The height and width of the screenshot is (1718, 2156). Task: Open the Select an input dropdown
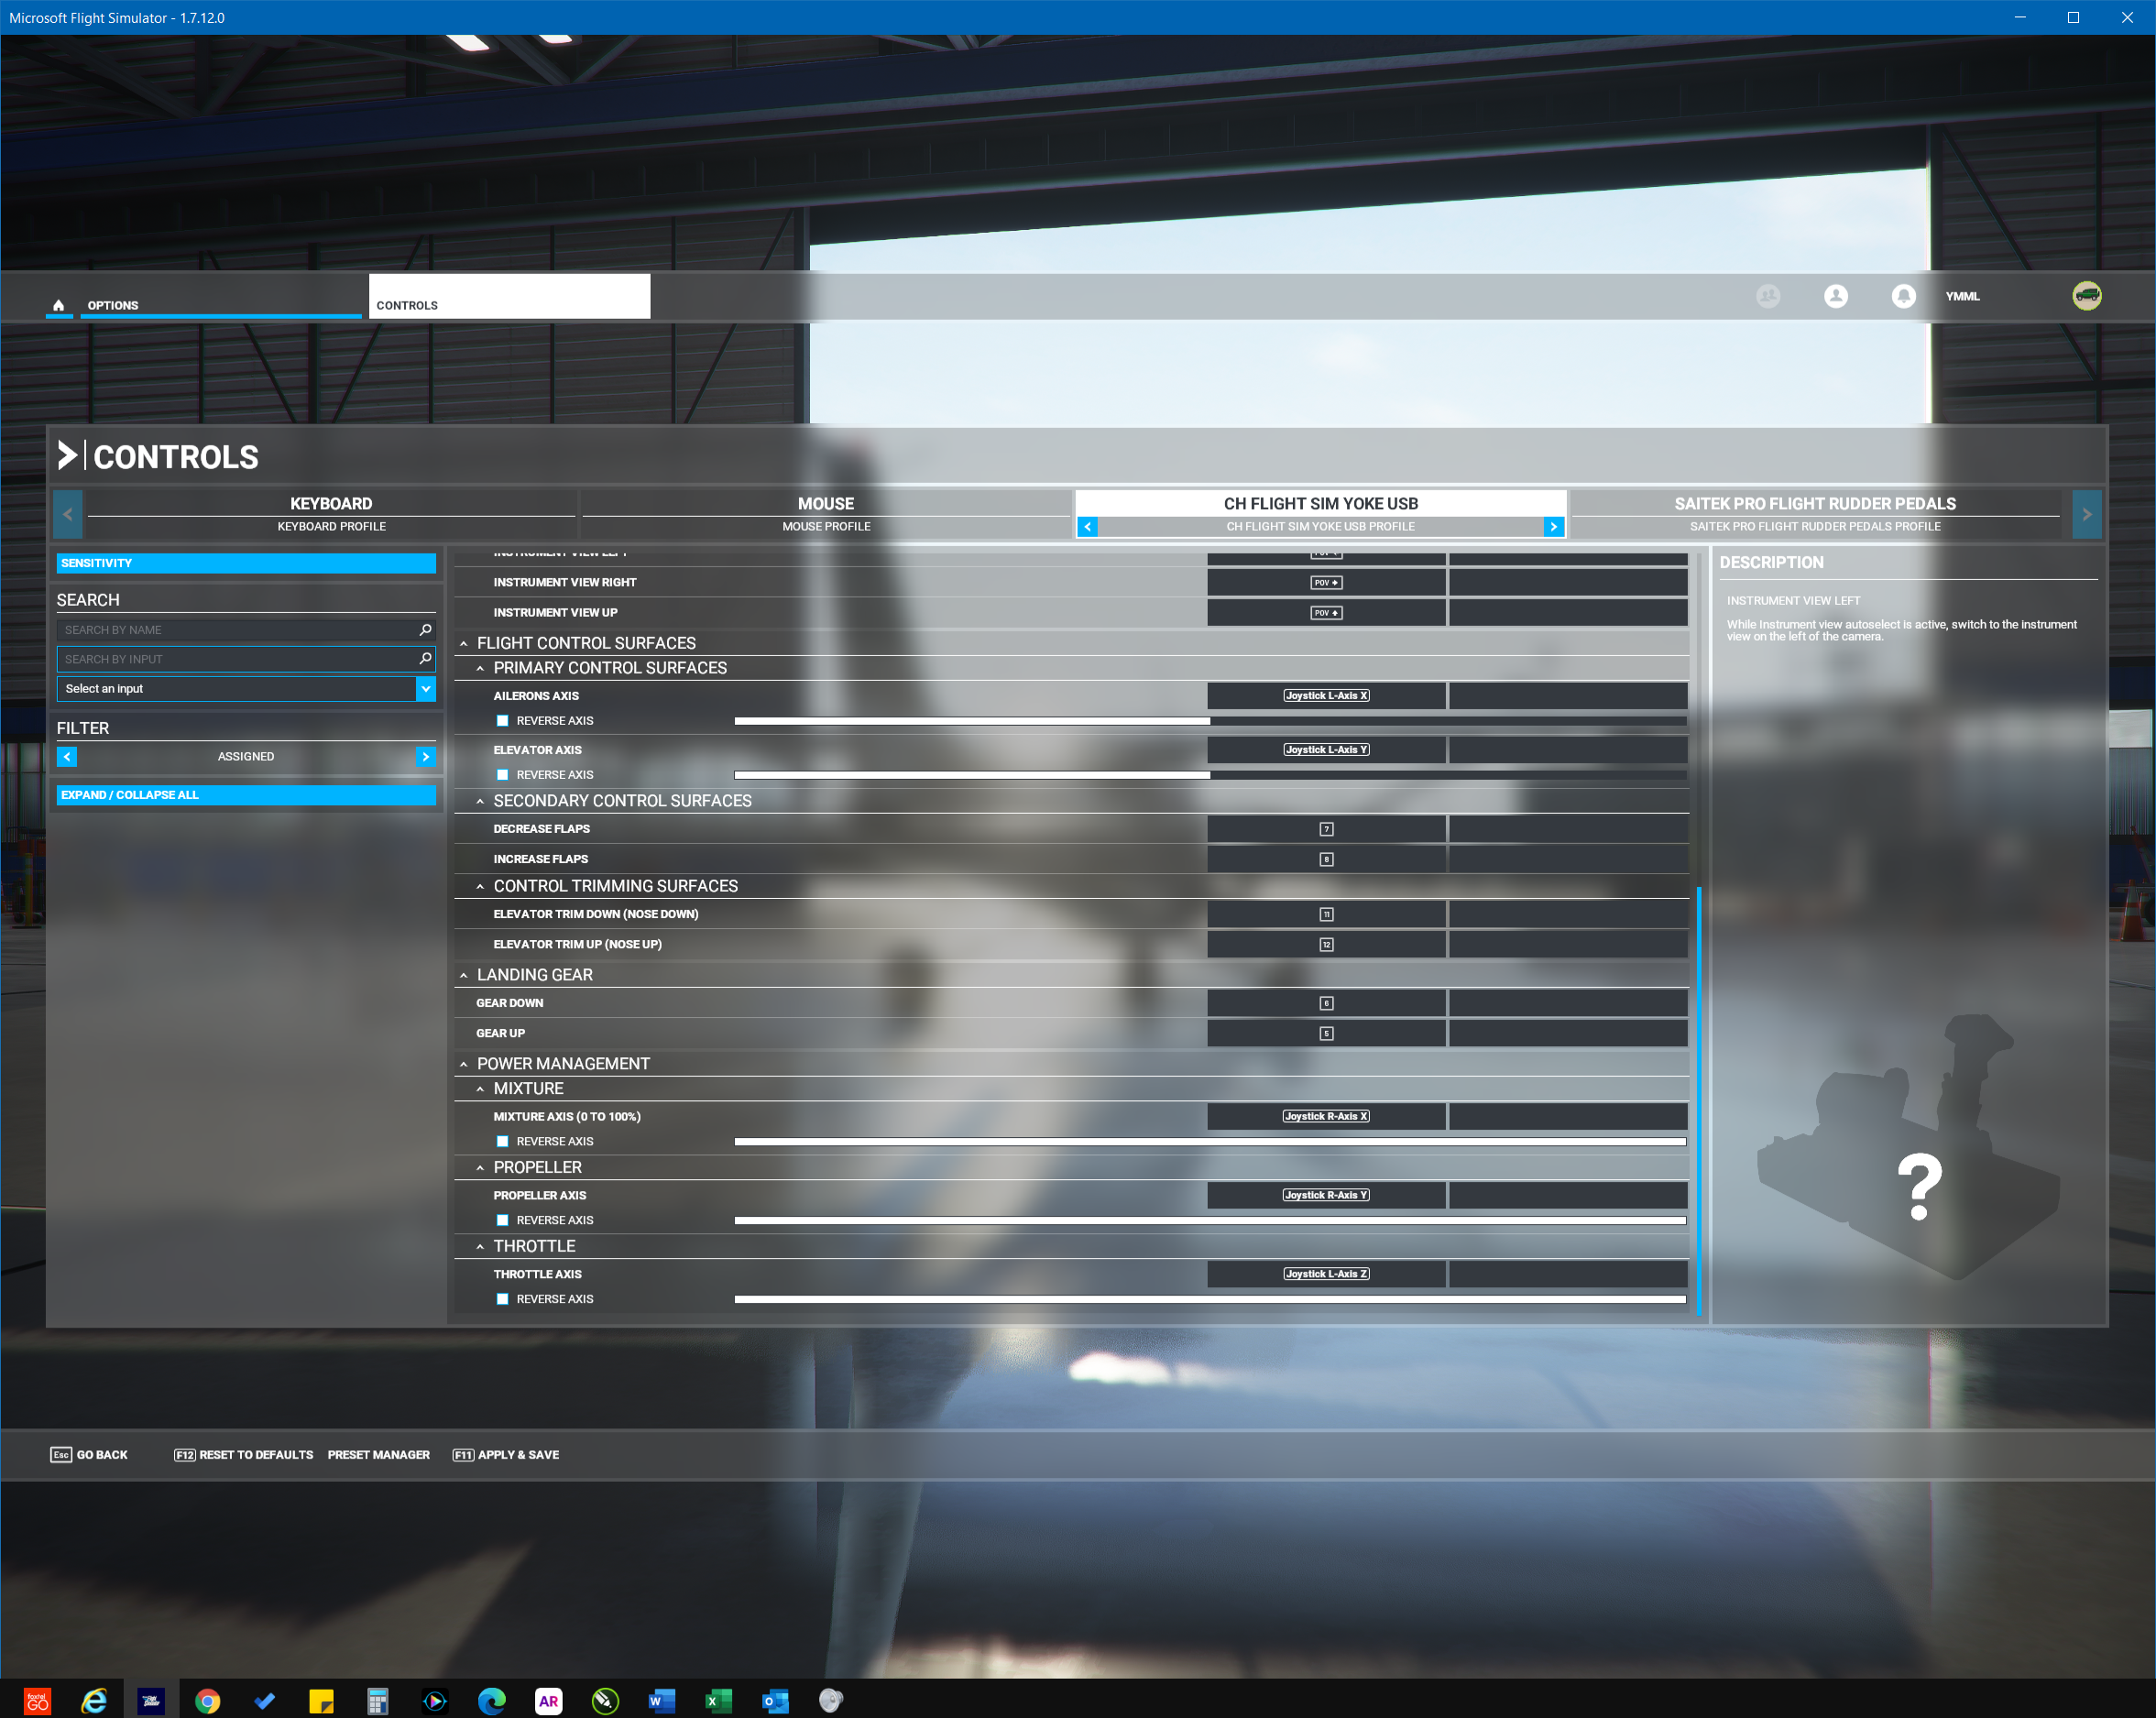pos(246,688)
